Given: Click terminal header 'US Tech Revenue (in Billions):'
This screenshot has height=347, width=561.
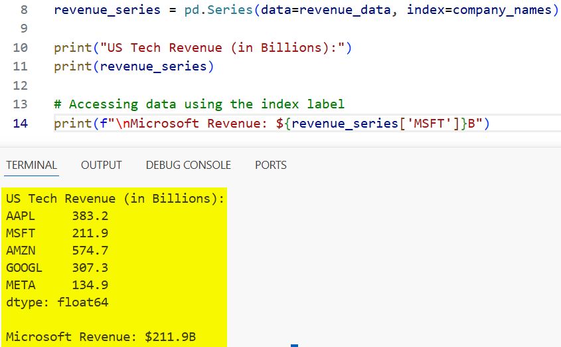Looking at the screenshot, I should pyautogui.click(x=116, y=198).
